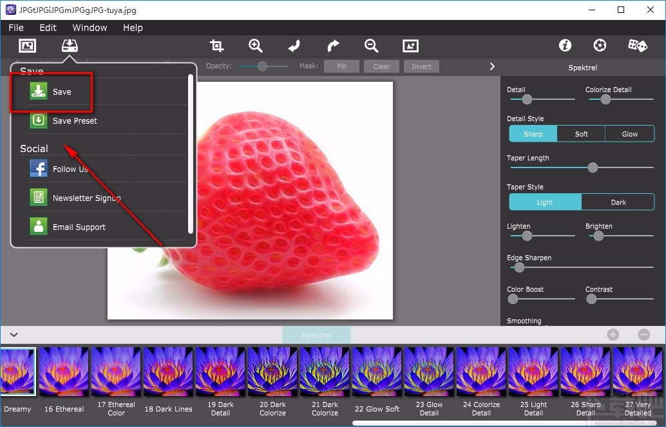This screenshot has height=427, width=666.
Task: Click the undo arrow icon
Action: pos(294,46)
